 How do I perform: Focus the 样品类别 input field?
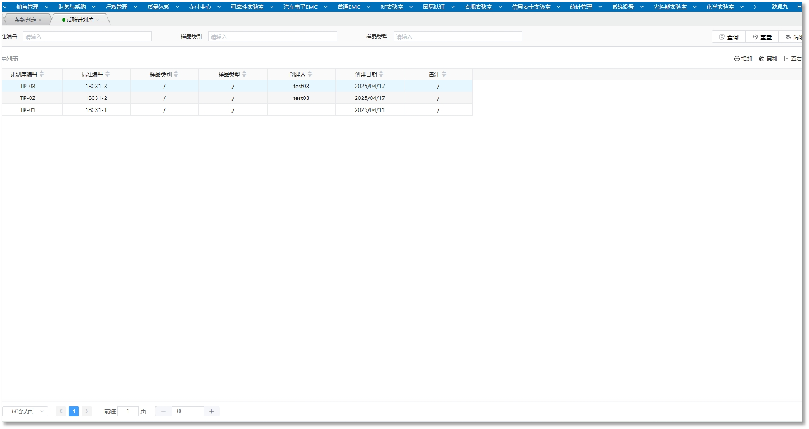coord(272,36)
